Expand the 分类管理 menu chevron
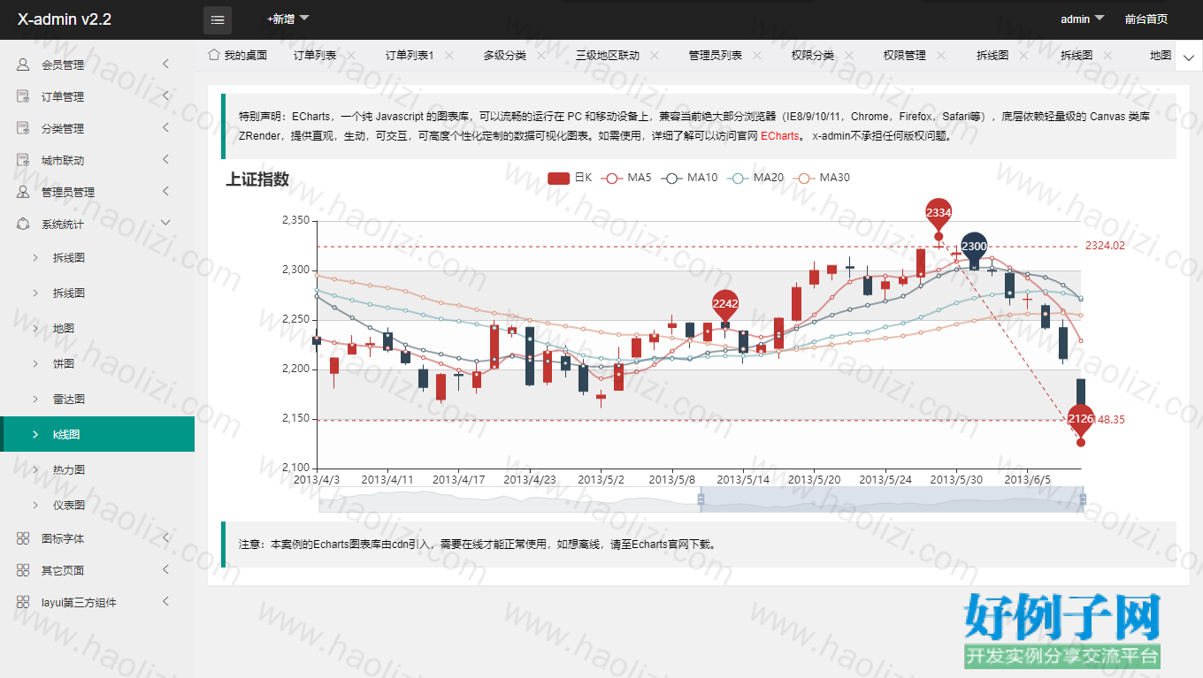1203x678 pixels. point(165,128)
